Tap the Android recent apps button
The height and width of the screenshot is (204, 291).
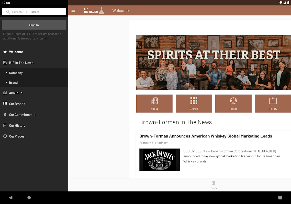280,198
